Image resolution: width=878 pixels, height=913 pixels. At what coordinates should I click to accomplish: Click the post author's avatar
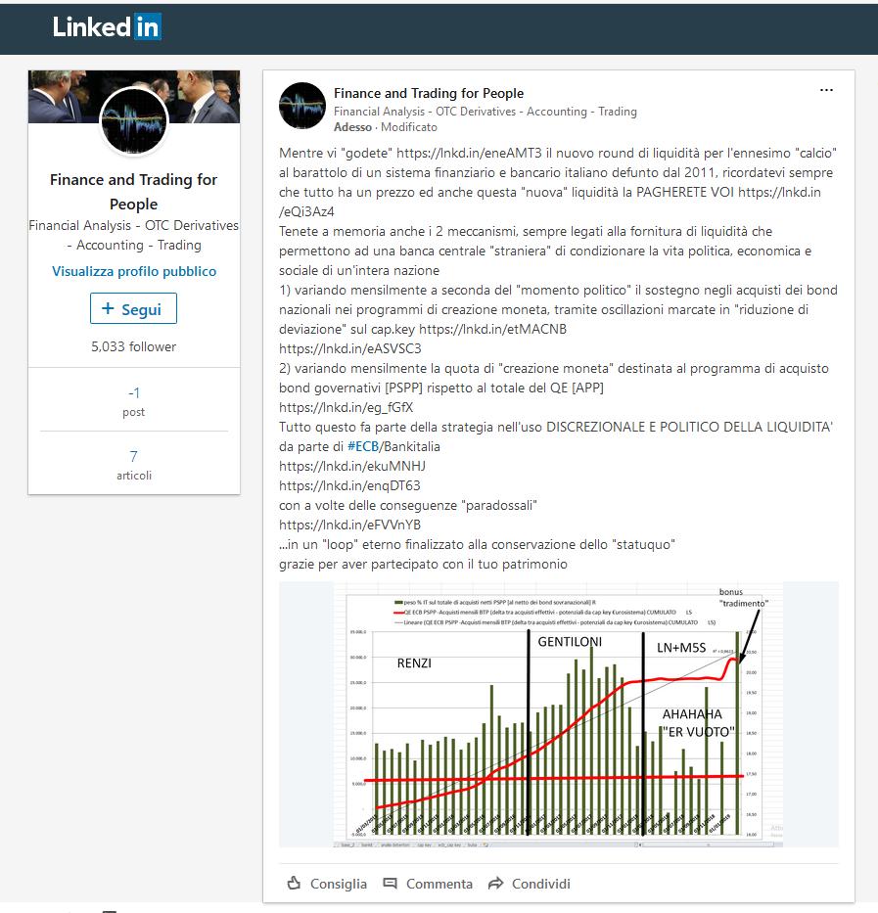click(x=302, y=106)
